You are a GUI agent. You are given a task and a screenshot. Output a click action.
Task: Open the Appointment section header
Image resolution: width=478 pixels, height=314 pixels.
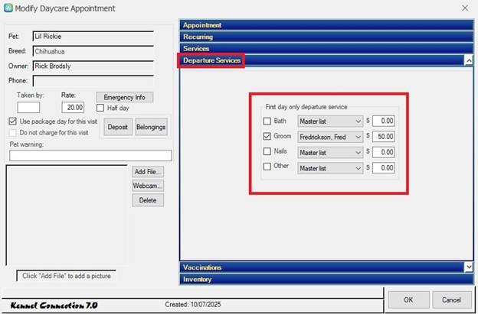click(326, 25)
